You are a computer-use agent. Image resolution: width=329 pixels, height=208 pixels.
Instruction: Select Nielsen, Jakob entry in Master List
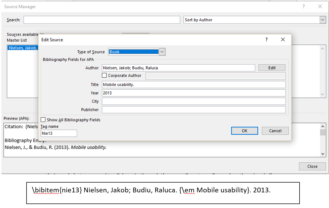23,48
